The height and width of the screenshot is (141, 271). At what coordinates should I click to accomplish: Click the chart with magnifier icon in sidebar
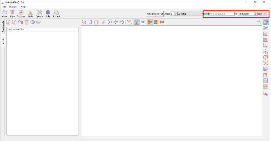(266, 69)
